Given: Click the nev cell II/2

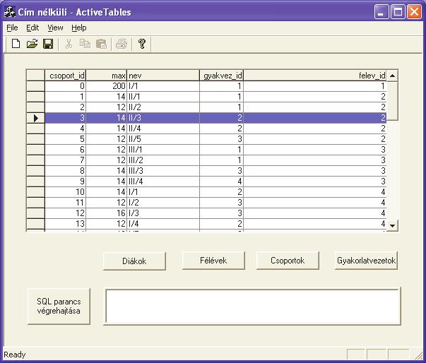Looking at the screenshot, I should [163, 107].
